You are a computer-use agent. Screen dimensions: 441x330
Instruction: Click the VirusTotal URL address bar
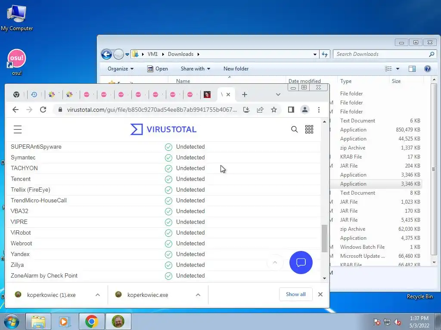152,110
